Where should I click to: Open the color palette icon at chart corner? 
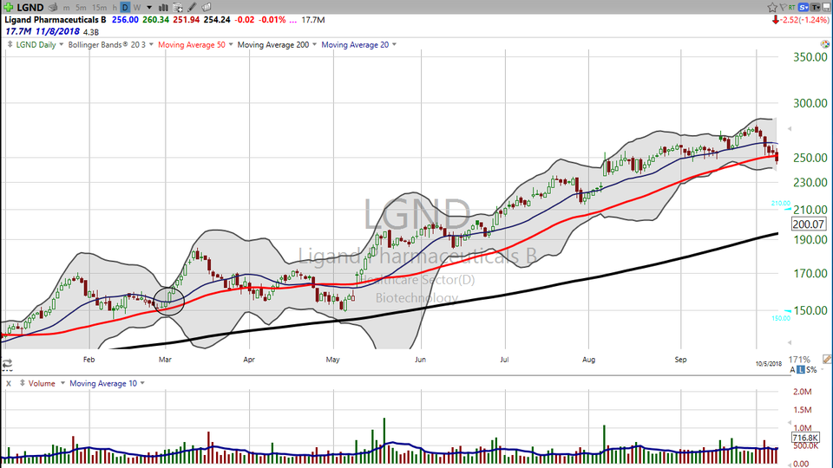point(824,44)
